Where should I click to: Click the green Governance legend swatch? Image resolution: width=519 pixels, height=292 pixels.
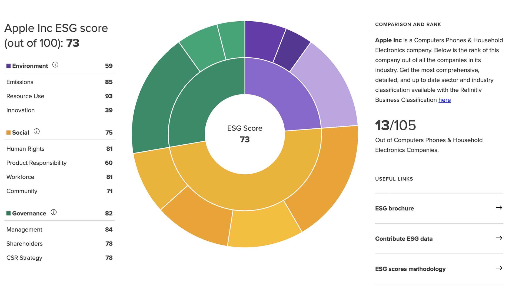coord(8,213)
